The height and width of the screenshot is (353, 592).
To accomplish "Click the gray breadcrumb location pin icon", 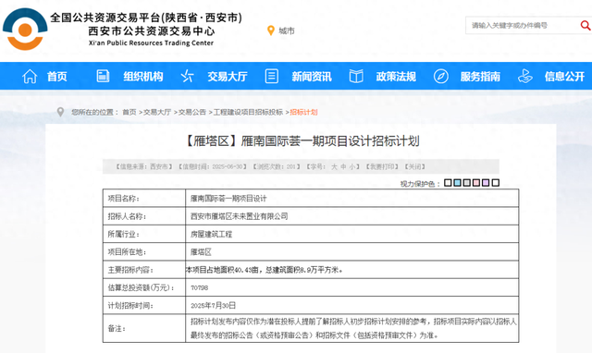I will point(60,112).
